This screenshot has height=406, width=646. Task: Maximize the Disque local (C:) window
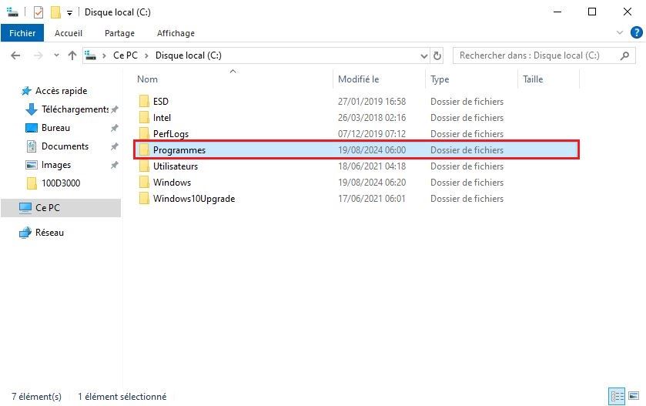(592, 12)
